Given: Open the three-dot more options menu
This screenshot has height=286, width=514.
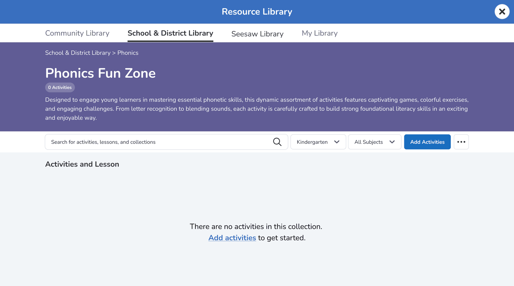Looking at the screenshot, I should coord(461,142).
